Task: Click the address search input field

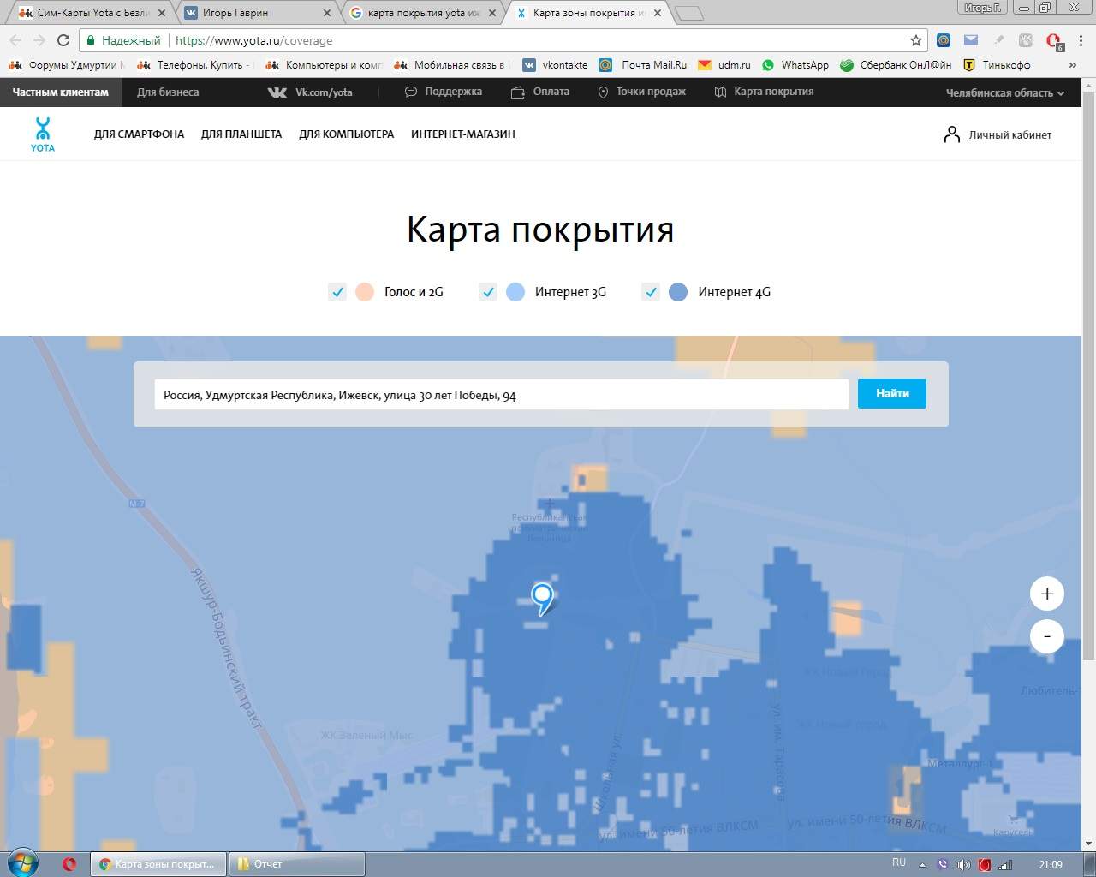Action: (501, 394)
